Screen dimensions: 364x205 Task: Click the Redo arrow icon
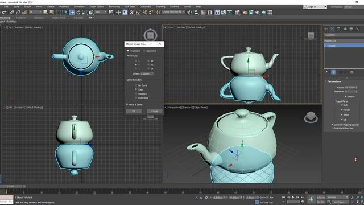4,13
